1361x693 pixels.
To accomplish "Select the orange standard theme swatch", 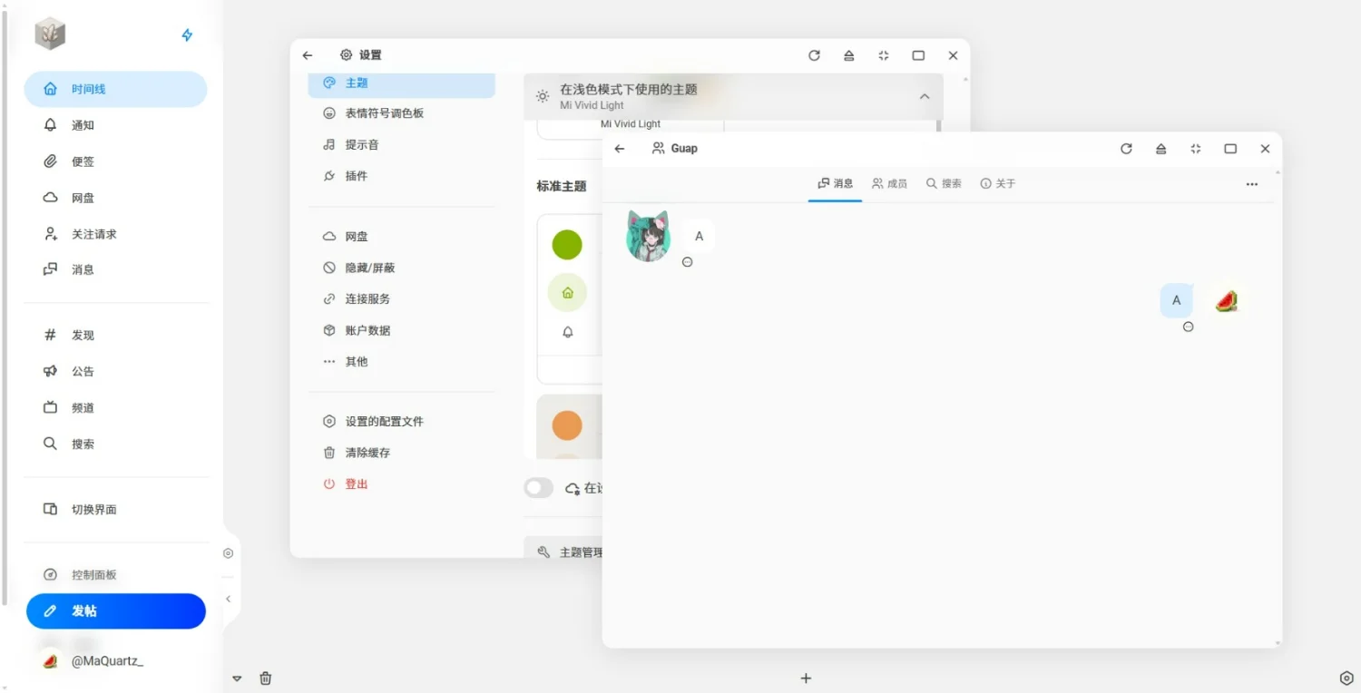I will [567, 425].
